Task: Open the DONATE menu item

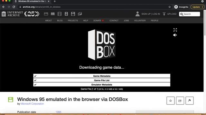Action: [98, 20]
